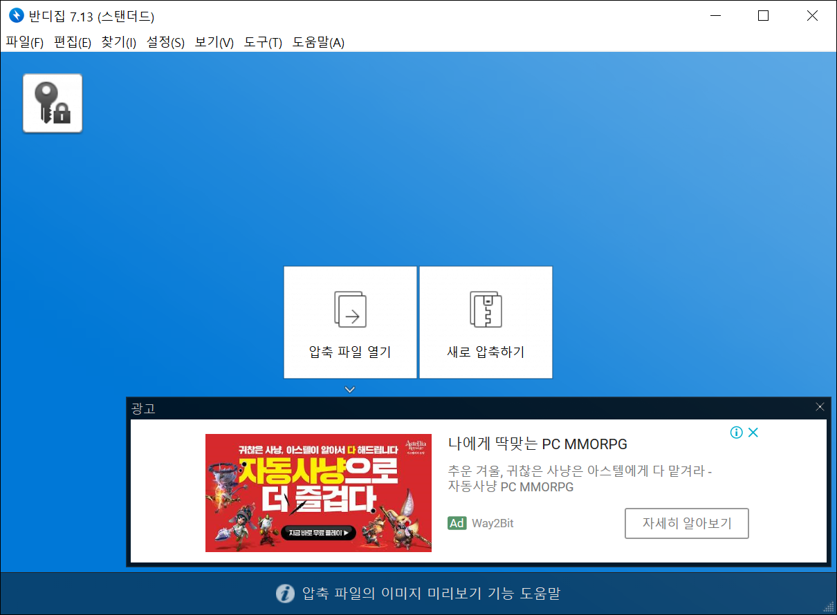Maximize the Bandizip window

[763, 16]
